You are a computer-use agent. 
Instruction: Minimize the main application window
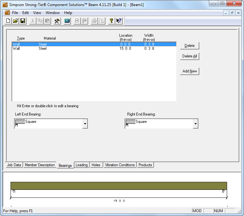pyautogui.click(x=213, y=4)
